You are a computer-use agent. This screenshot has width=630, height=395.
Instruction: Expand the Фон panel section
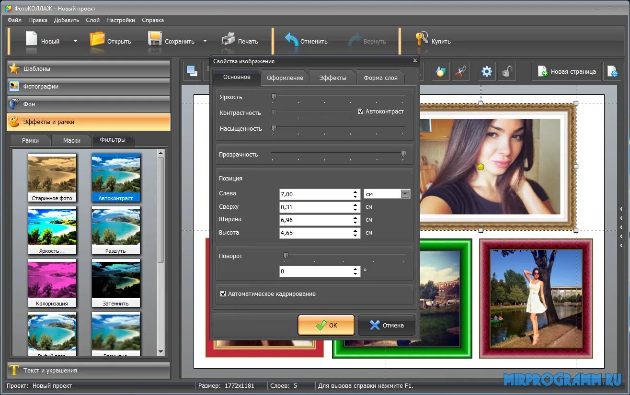point(89,104)
